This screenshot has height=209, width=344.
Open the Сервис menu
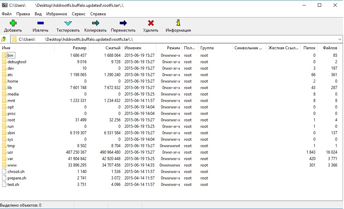[x=79, y=14]
